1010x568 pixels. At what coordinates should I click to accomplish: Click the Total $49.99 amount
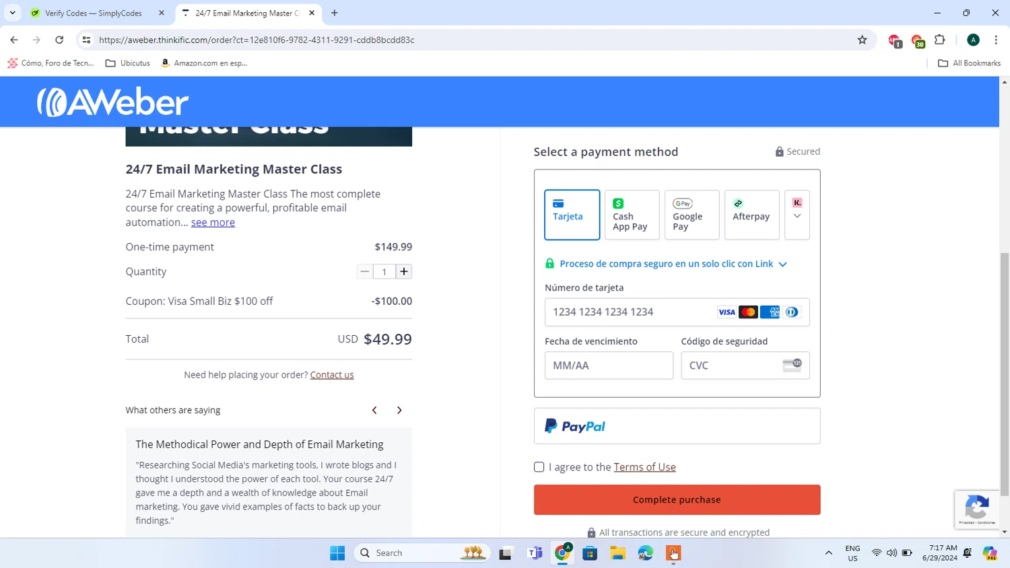coord(388,339)
